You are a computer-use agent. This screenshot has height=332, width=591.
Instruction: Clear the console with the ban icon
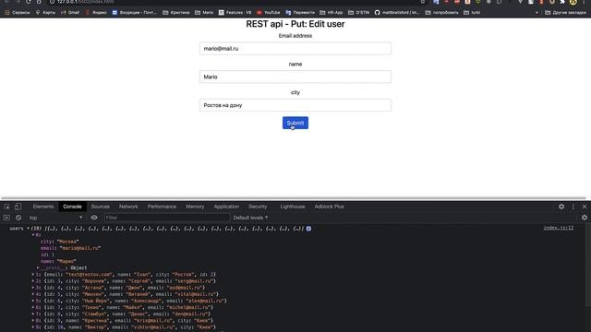(x=18, y=218)
